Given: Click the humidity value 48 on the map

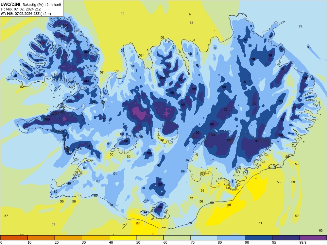Looking at the screenshot, I should [162, 140].
